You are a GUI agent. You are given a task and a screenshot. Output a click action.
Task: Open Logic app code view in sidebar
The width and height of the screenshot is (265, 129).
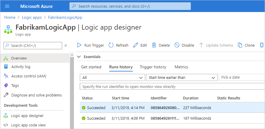coord(28,125)
